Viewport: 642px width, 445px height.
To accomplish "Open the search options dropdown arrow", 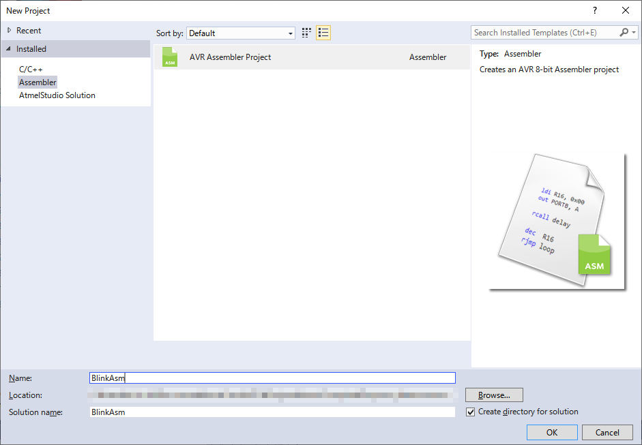I will click(x=633, y=32).
